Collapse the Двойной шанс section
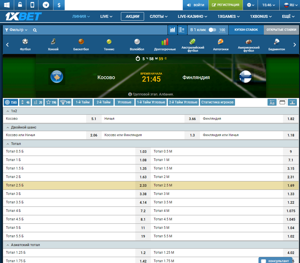Screen dimensions: 300x263 tap(151, 127)
